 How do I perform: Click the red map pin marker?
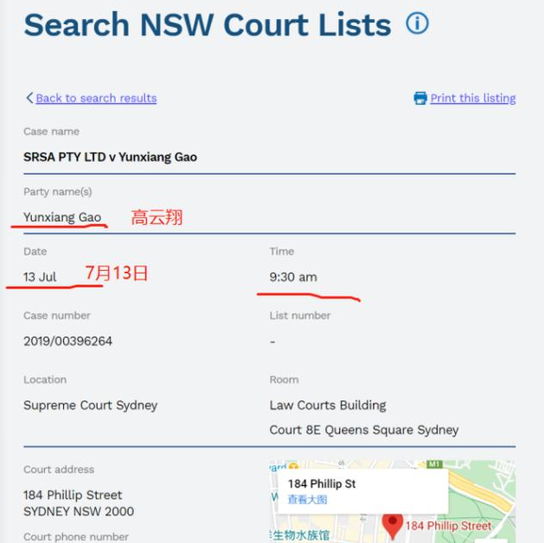pyautogui.click(x=393, y=524)
